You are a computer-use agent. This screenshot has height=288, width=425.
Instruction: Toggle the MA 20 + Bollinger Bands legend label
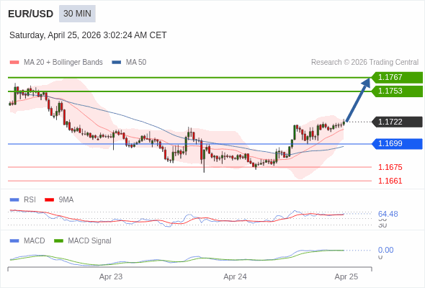point(63,63)
